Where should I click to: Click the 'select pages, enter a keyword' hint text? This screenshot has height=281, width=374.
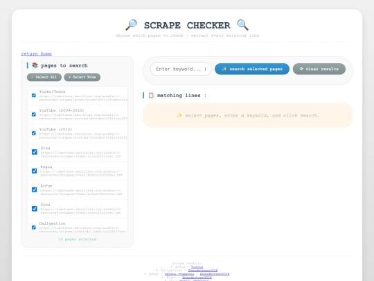[252, 115]
